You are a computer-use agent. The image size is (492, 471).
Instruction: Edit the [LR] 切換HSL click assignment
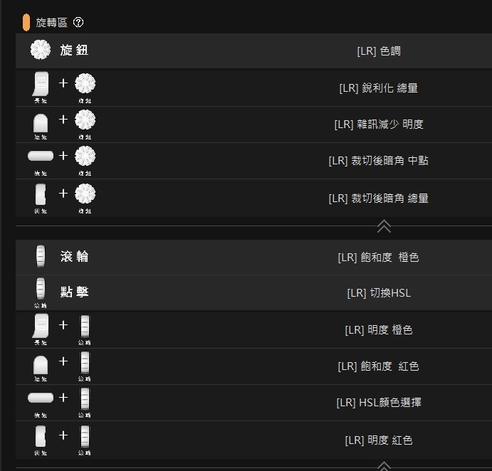[379, 293]
